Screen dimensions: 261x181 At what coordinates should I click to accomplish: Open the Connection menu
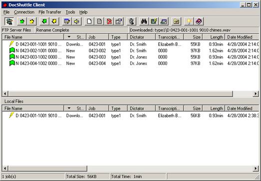24,12
